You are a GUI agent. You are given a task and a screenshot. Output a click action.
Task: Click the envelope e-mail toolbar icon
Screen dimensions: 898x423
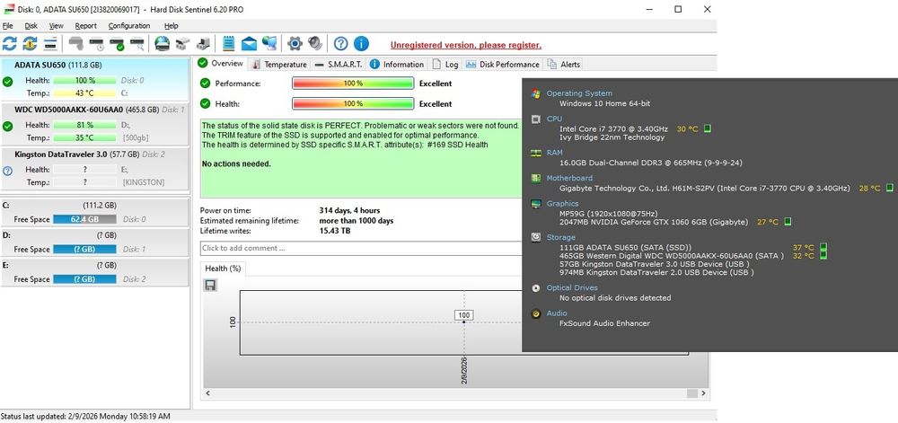249,43
